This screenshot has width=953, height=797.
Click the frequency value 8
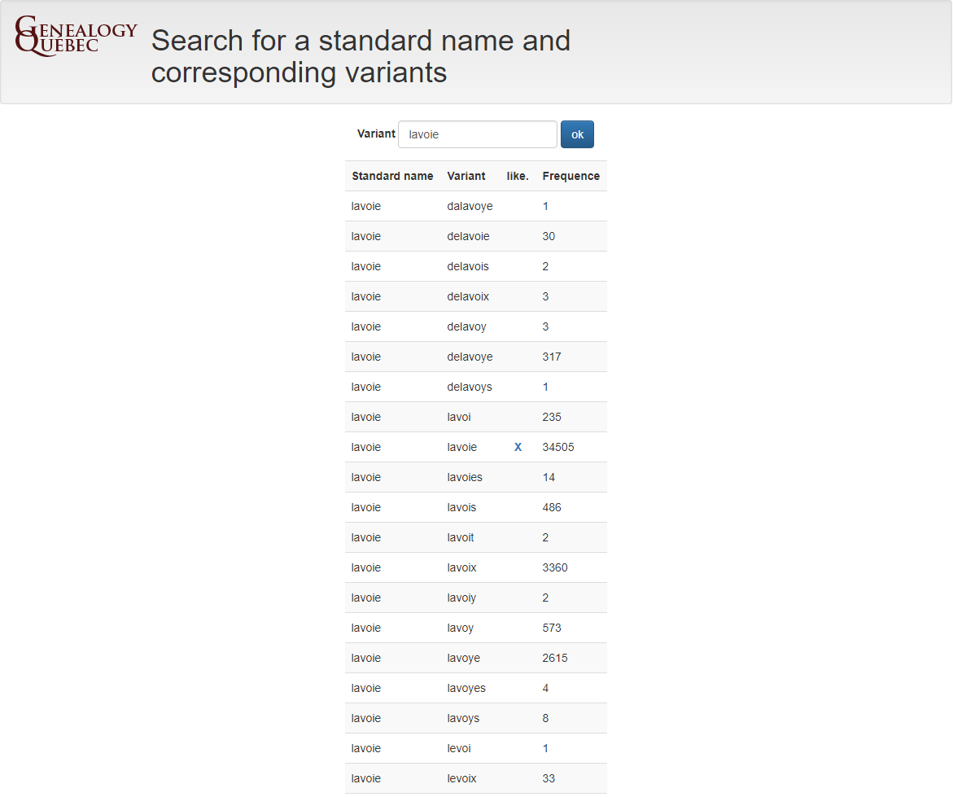pyautogui.click(x=546, y=719)
